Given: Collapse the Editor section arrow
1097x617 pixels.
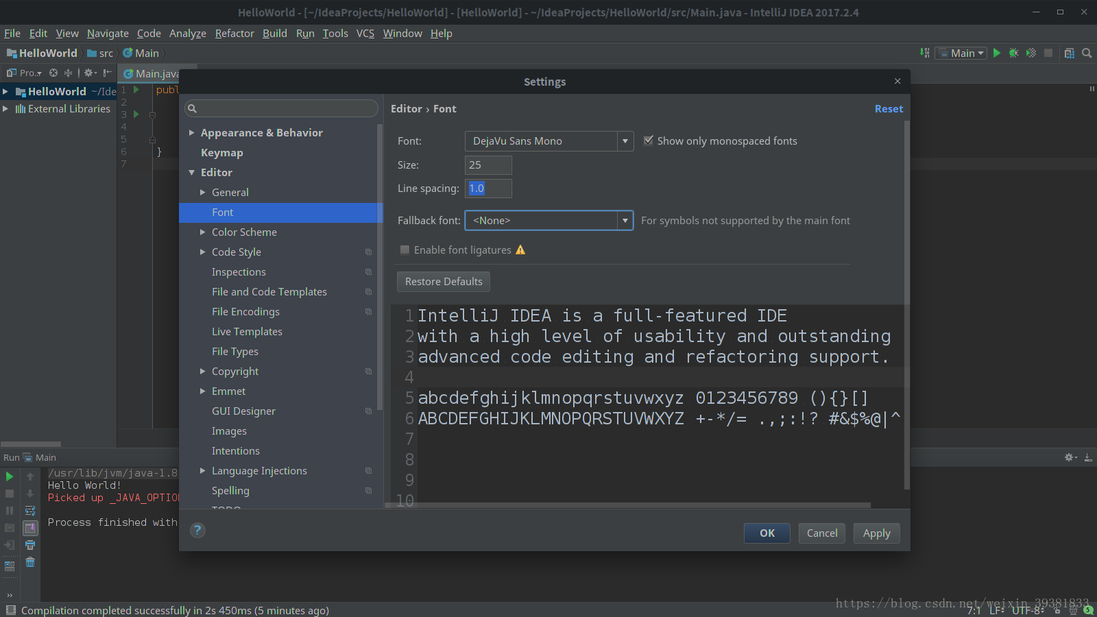Looking at the screenshot, I should coord(192,173).
